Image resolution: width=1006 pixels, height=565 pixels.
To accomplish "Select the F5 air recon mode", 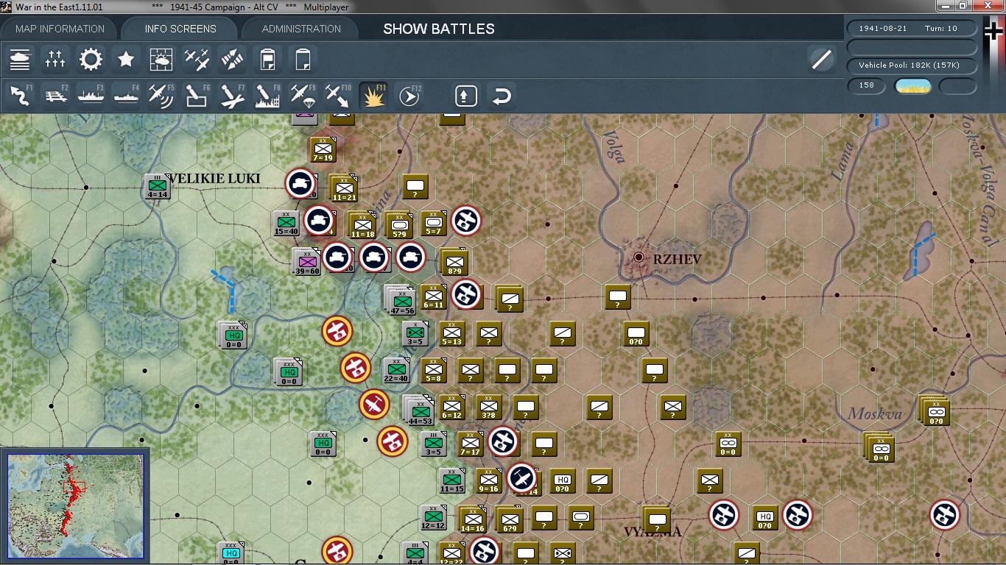I will [x=161, y=96].
